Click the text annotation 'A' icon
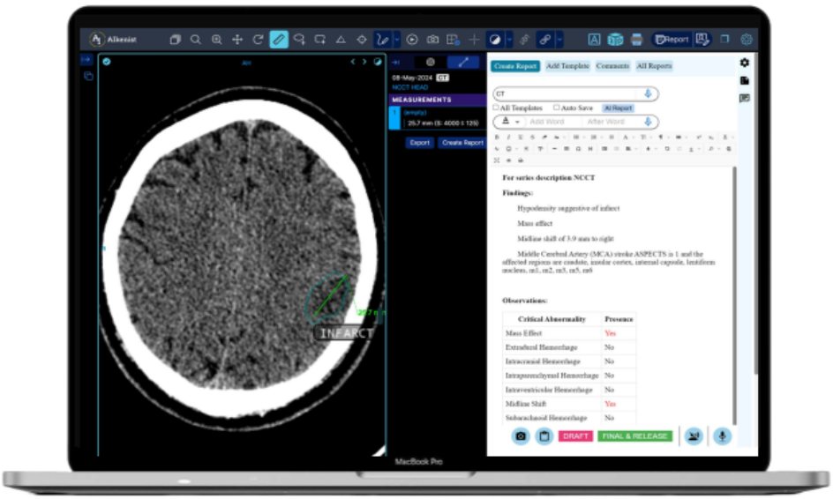The image size is (833, 499). click(594, 40)
